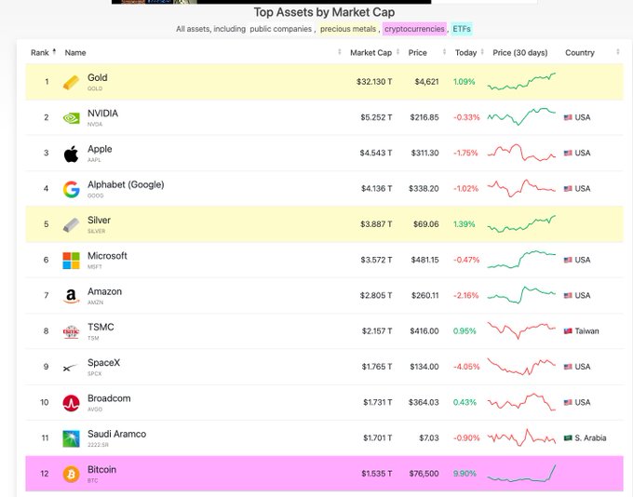Viewport: 633px width, 497px height.
Task: Click Gold's market cap $32.130 T
Action: coord(374,82)
